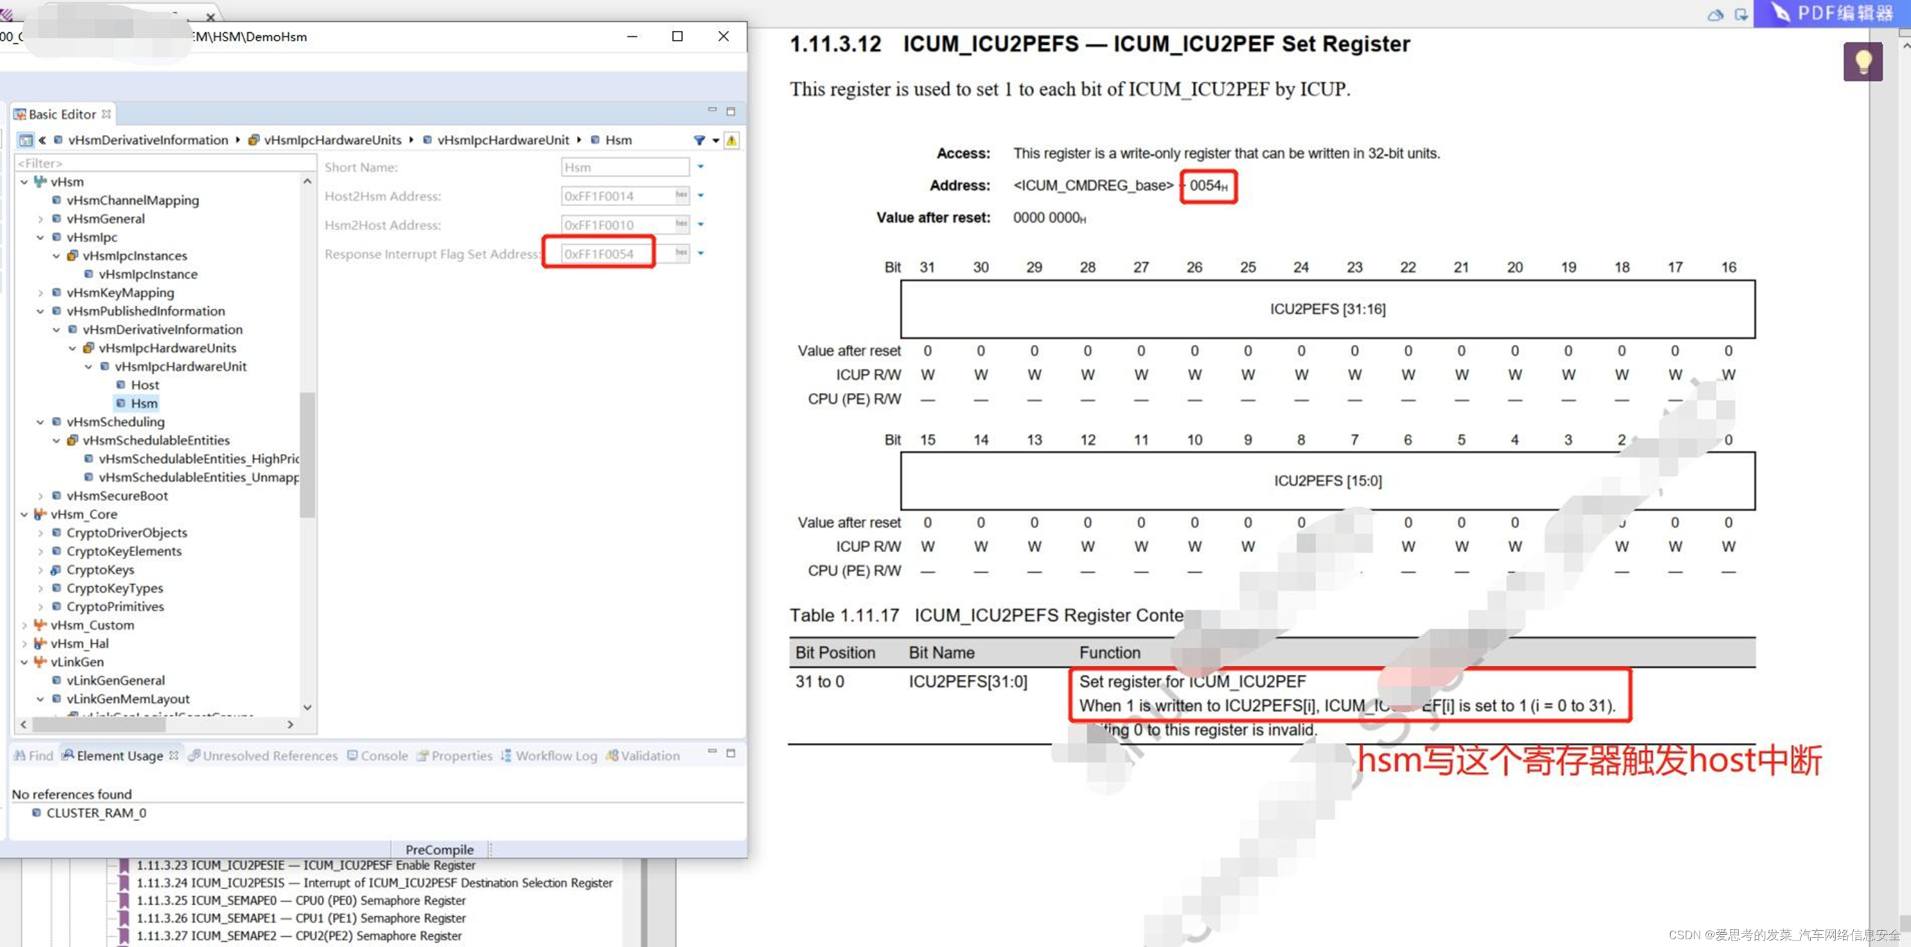Image resolution: width=1911 pixels, height=947 pixels.
Task: Open the yellow warning validation icon
Action: coord(732,140)
